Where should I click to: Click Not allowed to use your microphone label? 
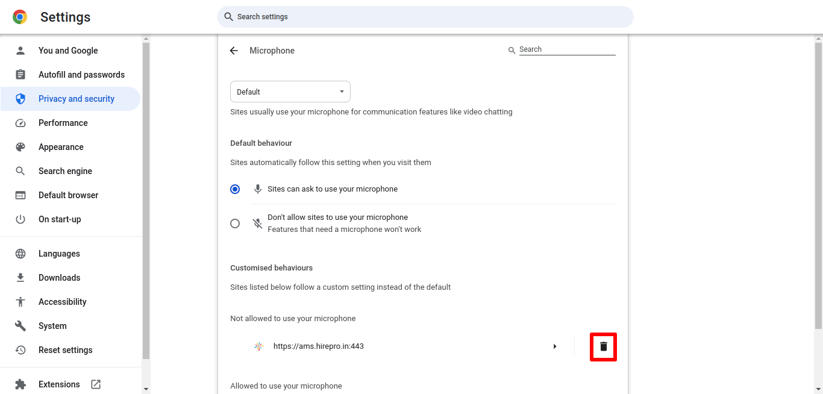click(293, 318)
